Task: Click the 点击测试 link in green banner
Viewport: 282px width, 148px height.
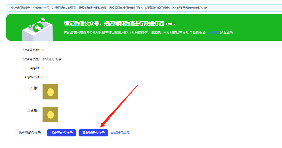Action: [x=212, y=33]
